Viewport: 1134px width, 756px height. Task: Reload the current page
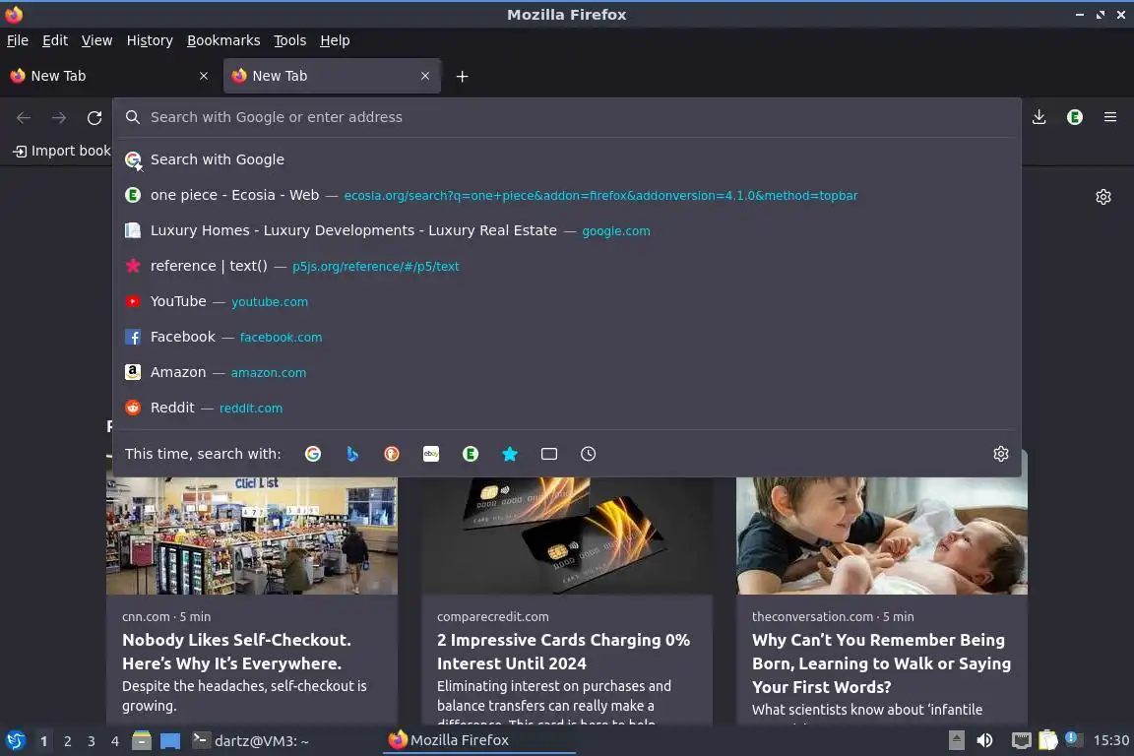click(x=94, y=118)
